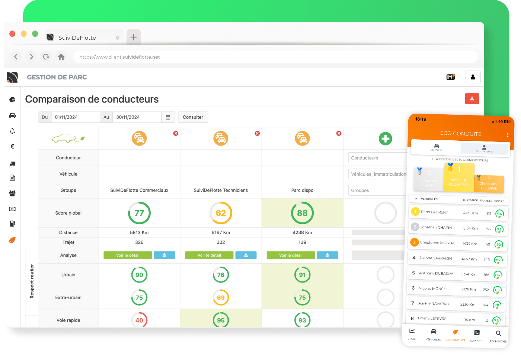Select the Véhicules tab in mobile bottom bar
521x355 pixels.
[433, 334]
